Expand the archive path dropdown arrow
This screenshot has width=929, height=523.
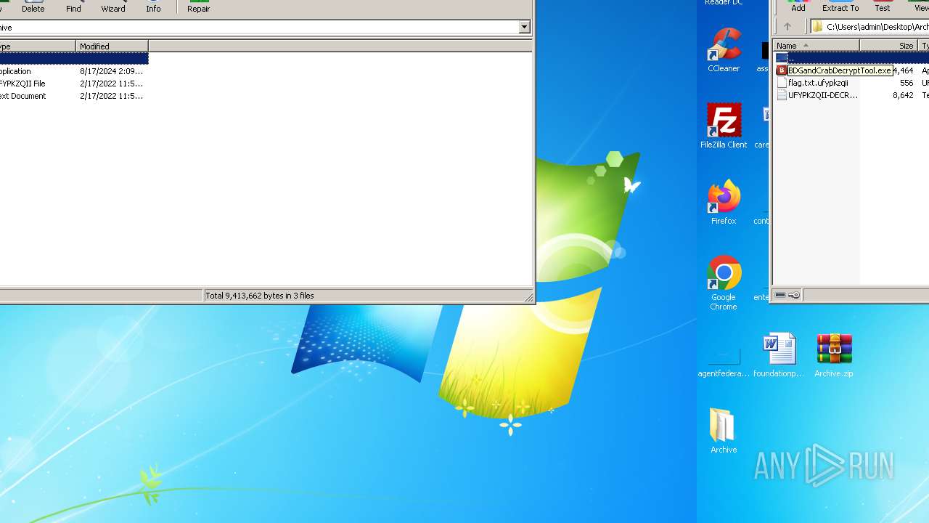coord(524,28)
